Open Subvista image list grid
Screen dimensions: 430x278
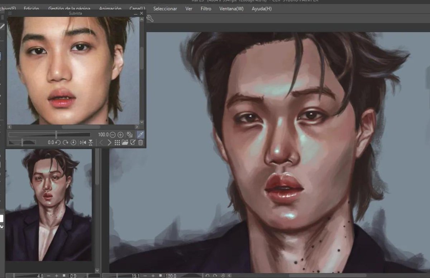point(117,142)
